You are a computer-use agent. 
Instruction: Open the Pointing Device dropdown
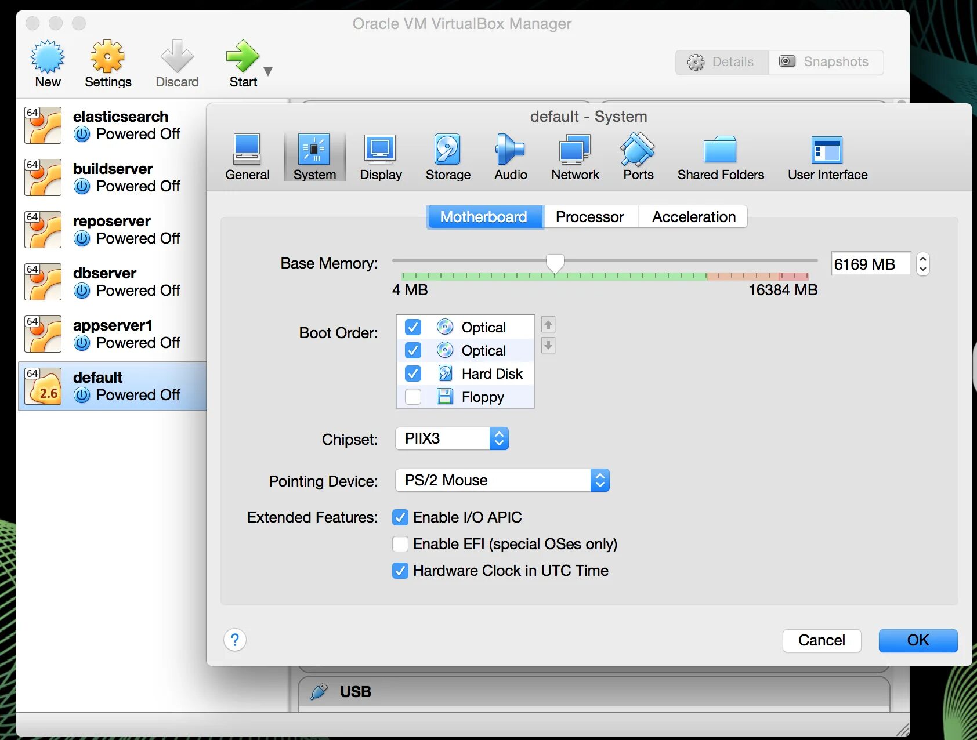(x=600, y=480)
